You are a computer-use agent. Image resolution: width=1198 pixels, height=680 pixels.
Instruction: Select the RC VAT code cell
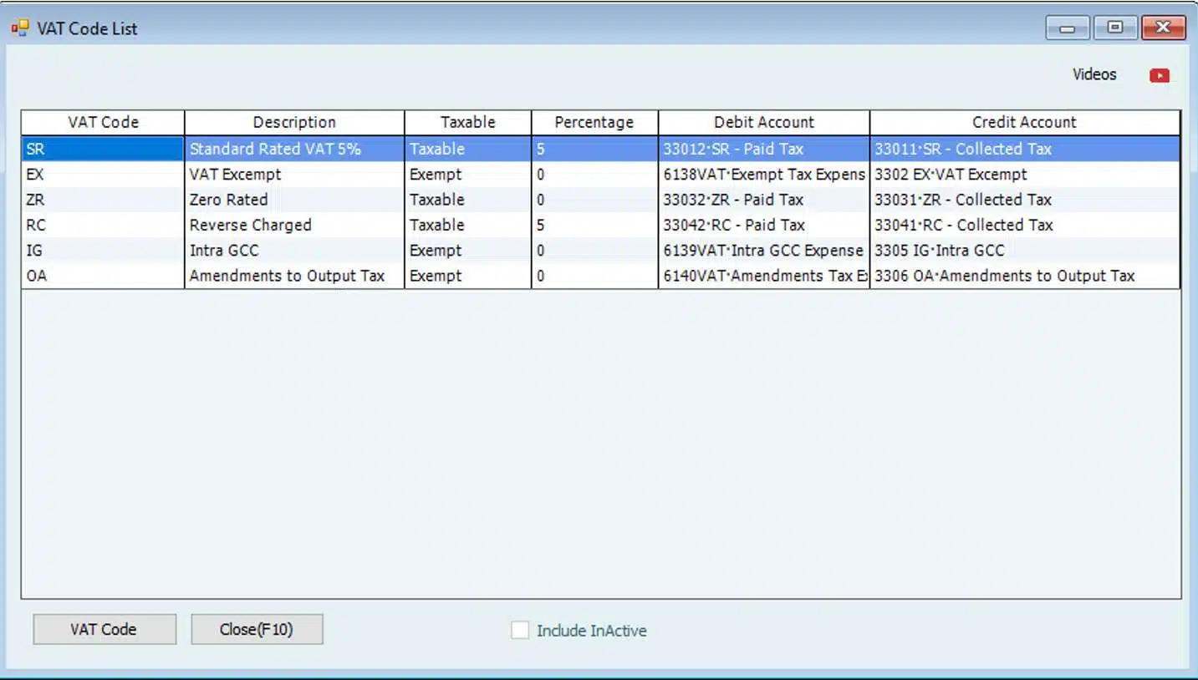coord(103,225)
